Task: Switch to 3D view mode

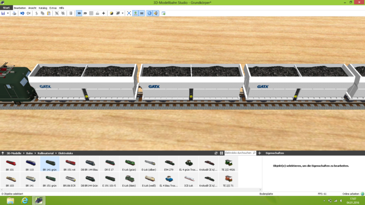Action: pyautogui.click(x=79, y=13)
